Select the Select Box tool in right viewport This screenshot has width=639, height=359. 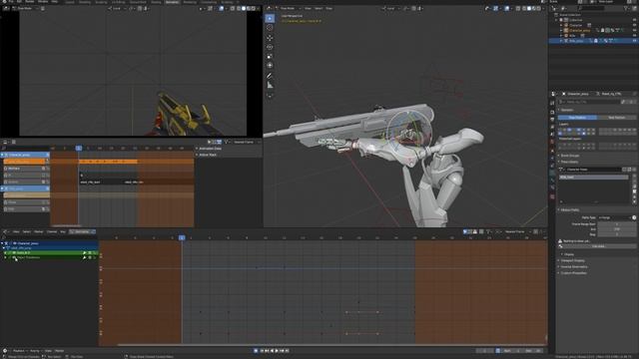coord(270,18)
